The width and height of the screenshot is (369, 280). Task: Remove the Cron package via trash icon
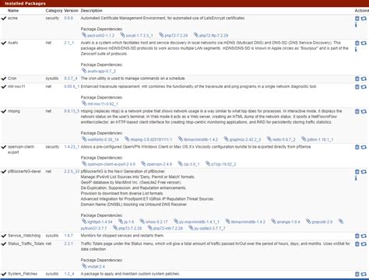[x=357, y=79]
